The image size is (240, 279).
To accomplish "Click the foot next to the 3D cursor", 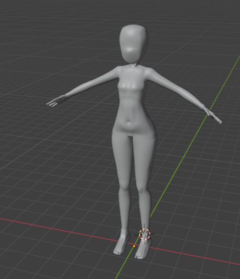I will 143,249.
